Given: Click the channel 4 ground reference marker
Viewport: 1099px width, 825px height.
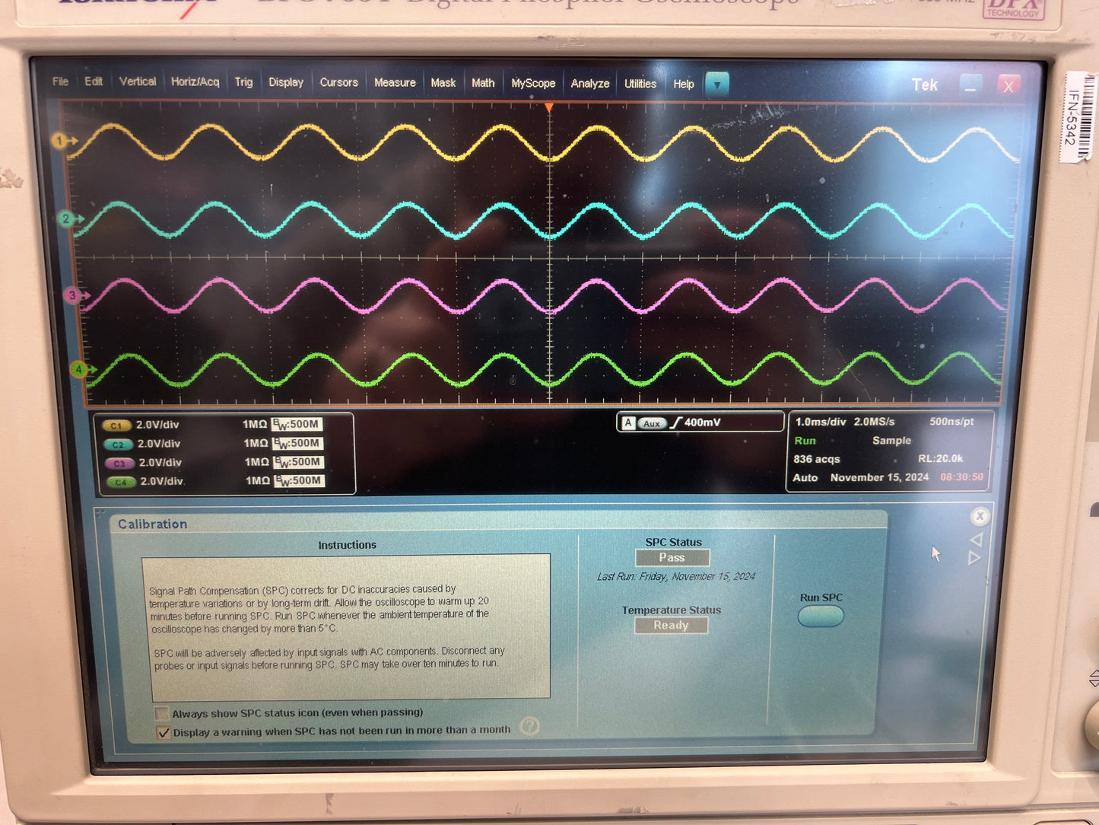Looking at the screenshot, I should [82, 370].
